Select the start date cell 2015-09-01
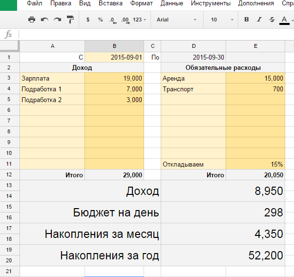The width and height of the screenshot is (294, 277). click(114, 57)
